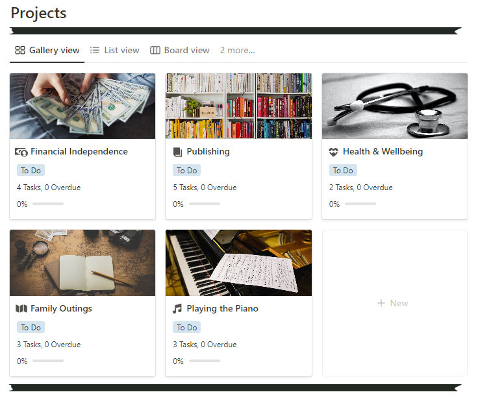Click the Playing the Piano progress bar

[x=205, y=361]
